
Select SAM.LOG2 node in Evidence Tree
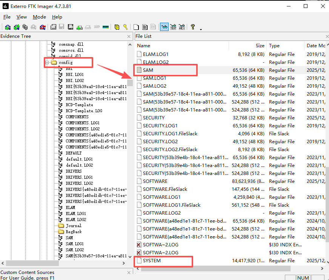pos(75,250)
